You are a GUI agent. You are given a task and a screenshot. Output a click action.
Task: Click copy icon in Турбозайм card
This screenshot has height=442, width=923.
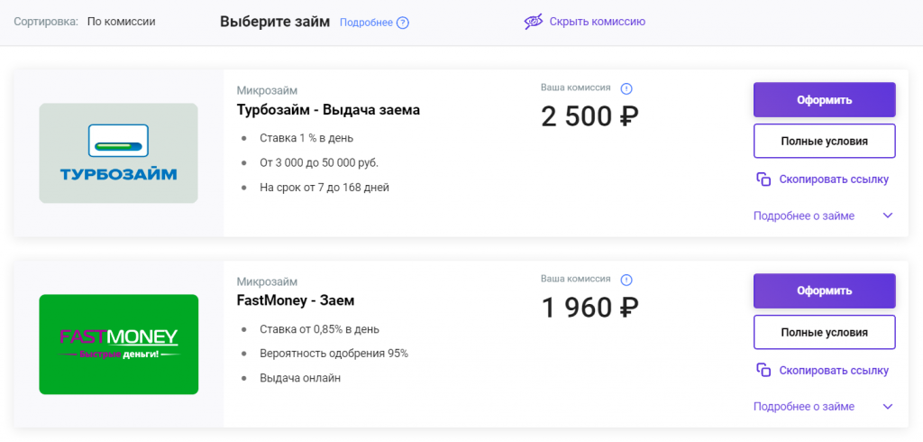pos(763,180)
